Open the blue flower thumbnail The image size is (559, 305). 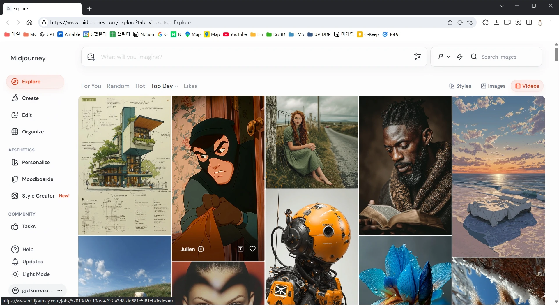coord(405,270)
